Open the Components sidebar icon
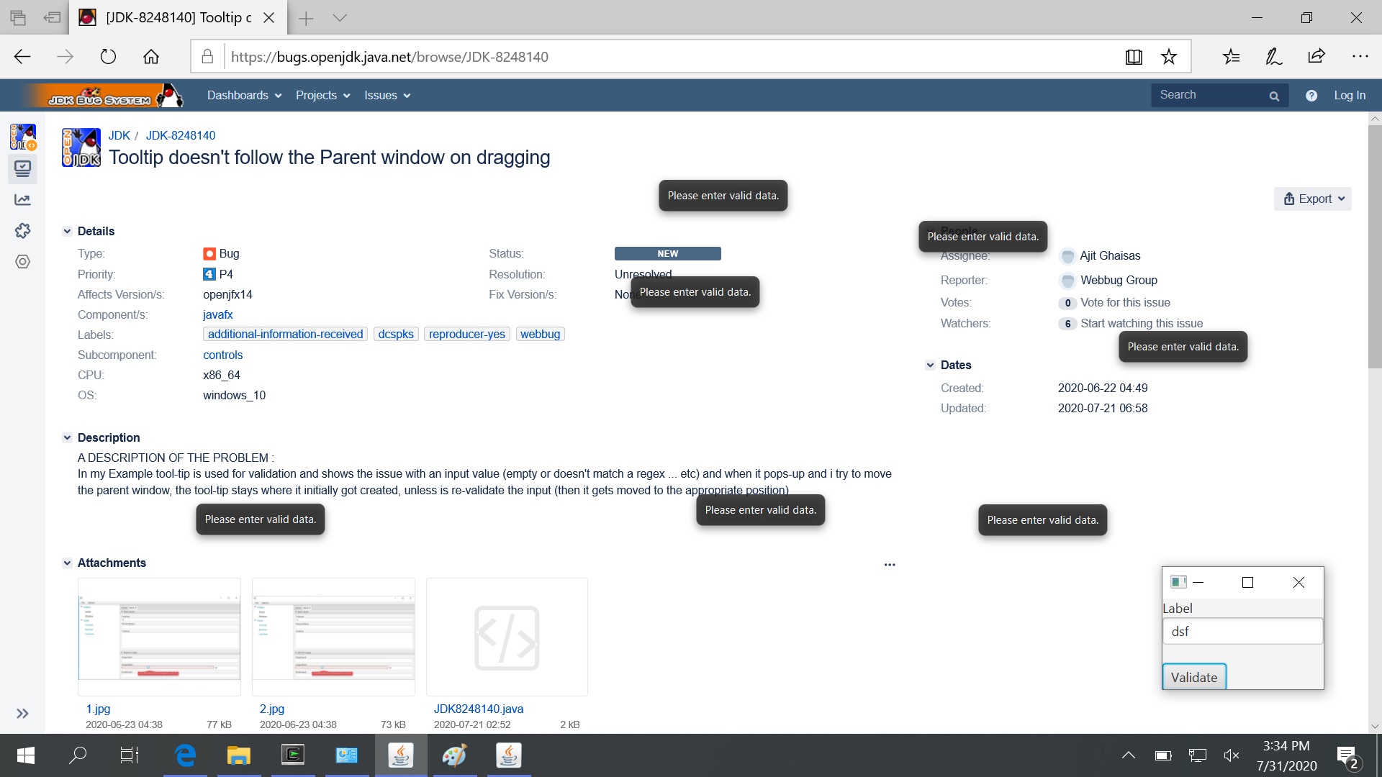 pos(23,262)
